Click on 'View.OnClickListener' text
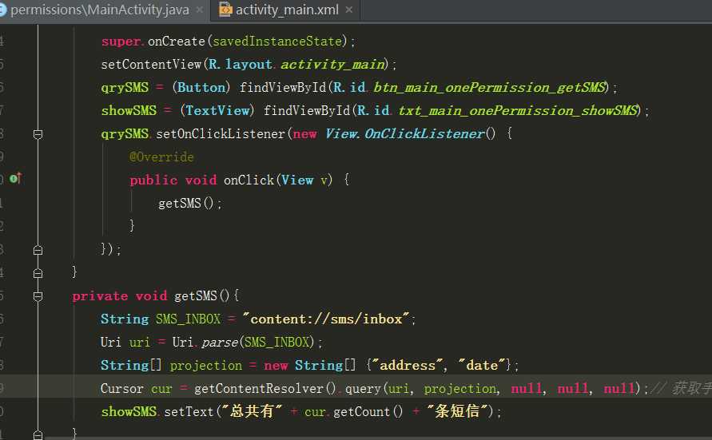This screenshot has height=440, width=712. point(405,134)
